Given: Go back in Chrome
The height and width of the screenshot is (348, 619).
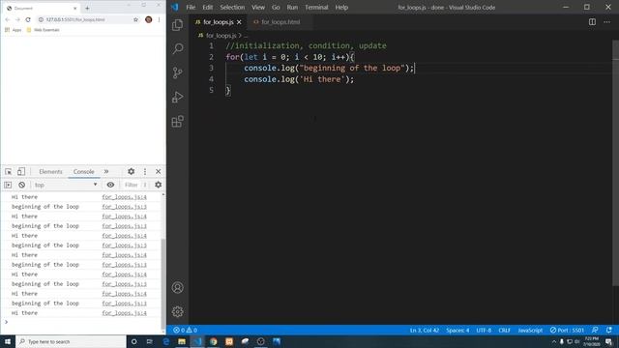Looking at the screenshot, I should 8,19.
